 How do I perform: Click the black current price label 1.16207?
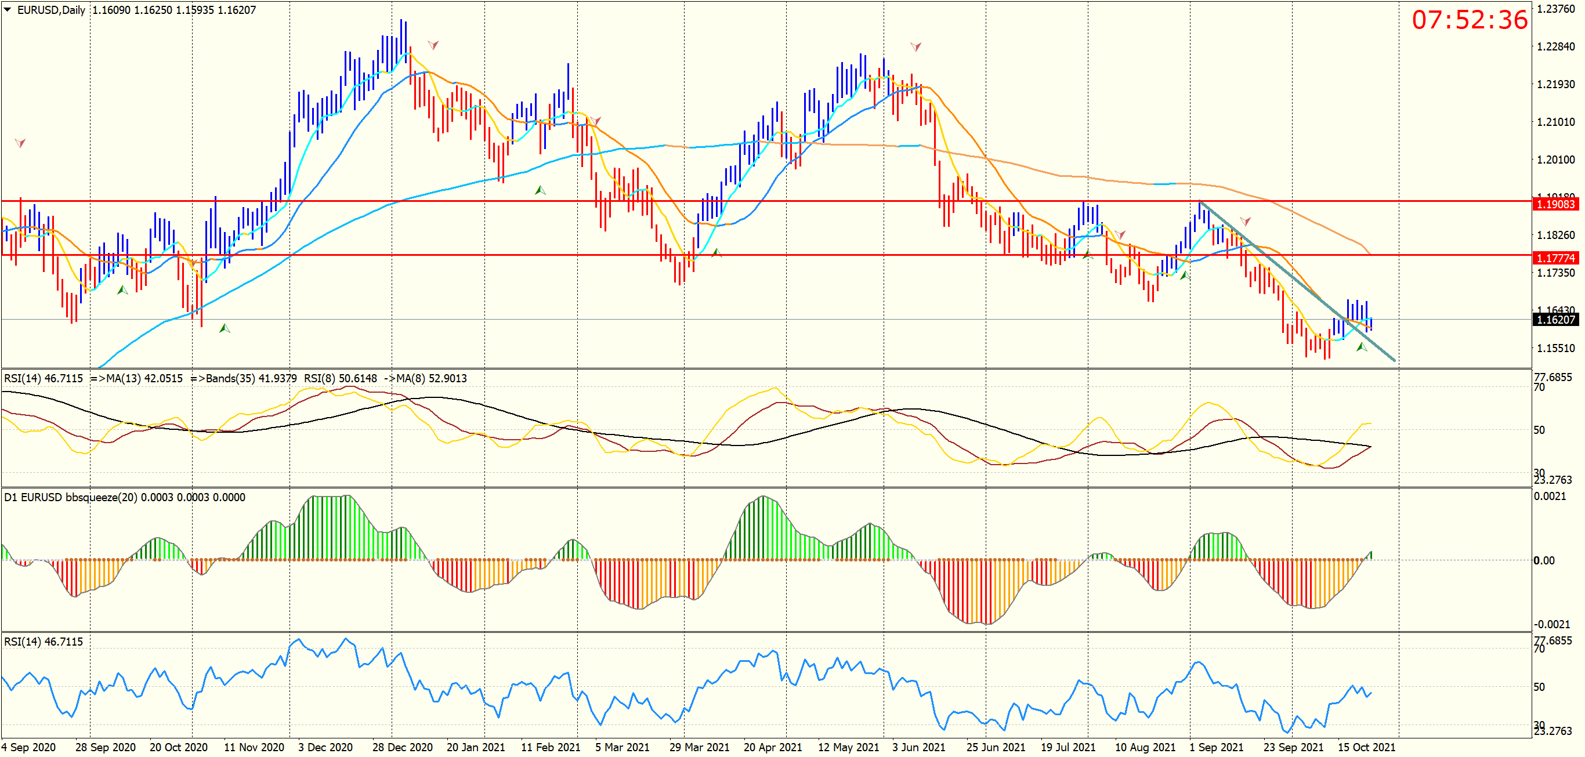tap(1555, 320)
